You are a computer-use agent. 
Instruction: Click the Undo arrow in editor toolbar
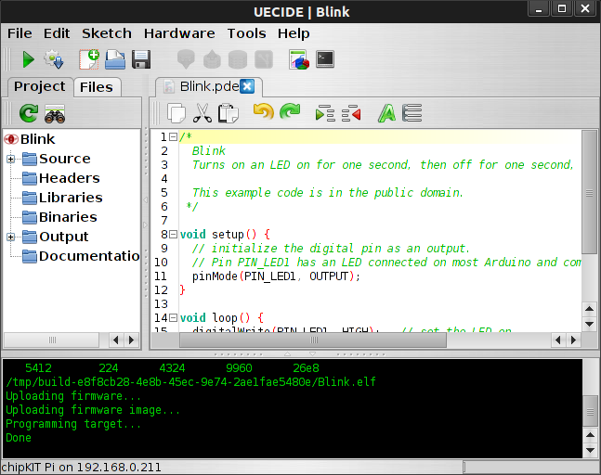[x=264, y=113]
